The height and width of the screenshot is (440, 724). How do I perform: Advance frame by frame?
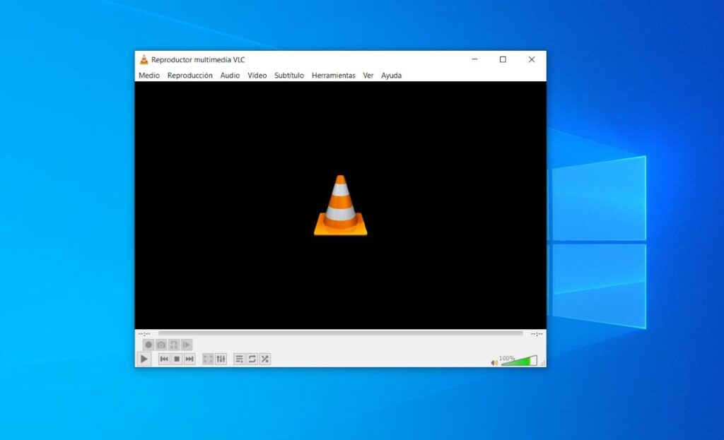(x=187, y=345)
